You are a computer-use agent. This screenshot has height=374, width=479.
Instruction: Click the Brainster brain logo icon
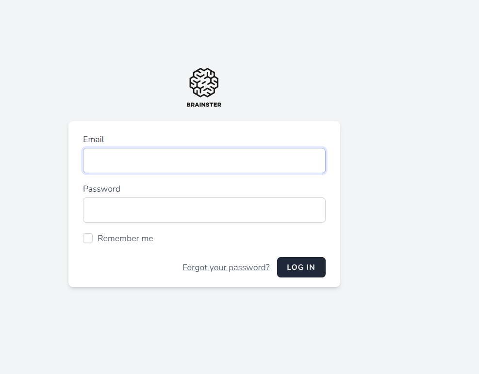pos(204,82)
